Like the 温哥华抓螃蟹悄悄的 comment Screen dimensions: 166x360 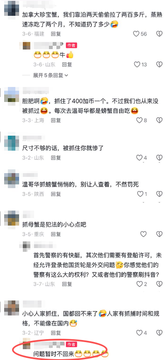tap(140, 194)
